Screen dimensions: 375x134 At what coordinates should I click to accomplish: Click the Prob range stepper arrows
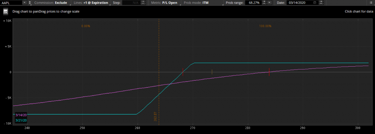pyautogui.click(x=264, y=3)
